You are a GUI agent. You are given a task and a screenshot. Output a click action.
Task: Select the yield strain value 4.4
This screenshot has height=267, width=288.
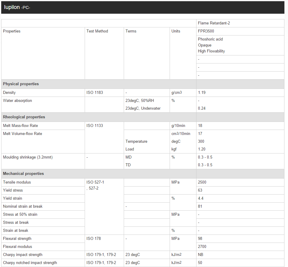201,198
